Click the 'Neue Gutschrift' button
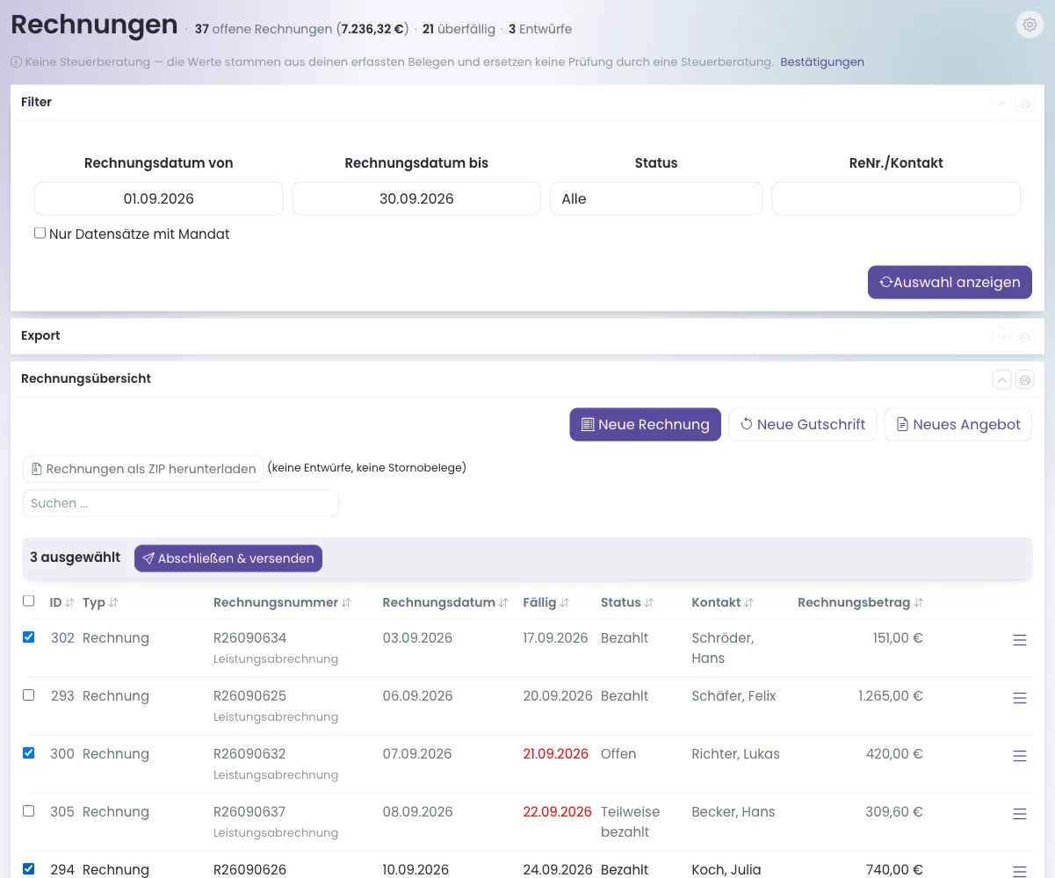 coord(803,425)
